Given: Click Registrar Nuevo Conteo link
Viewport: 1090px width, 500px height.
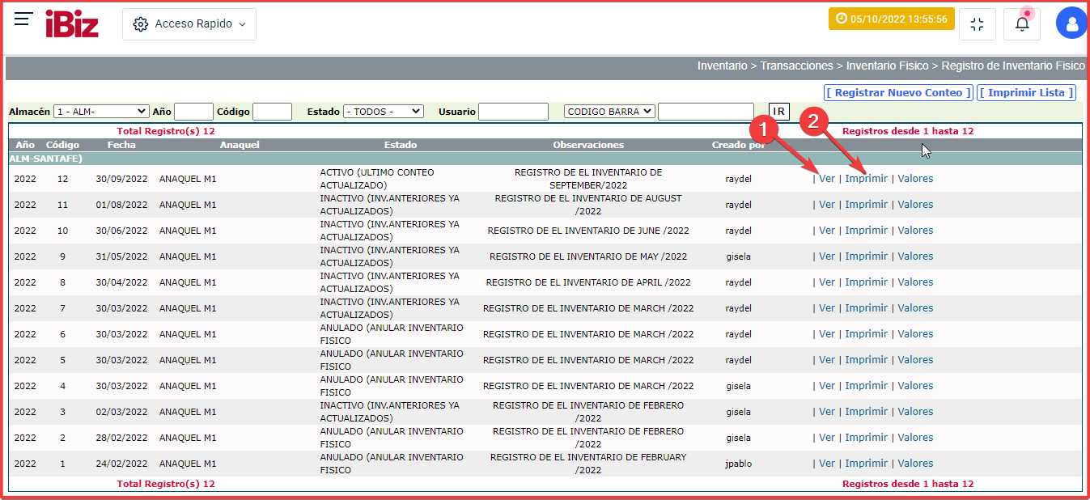Looking at the screenshot, I should (898, 93).
